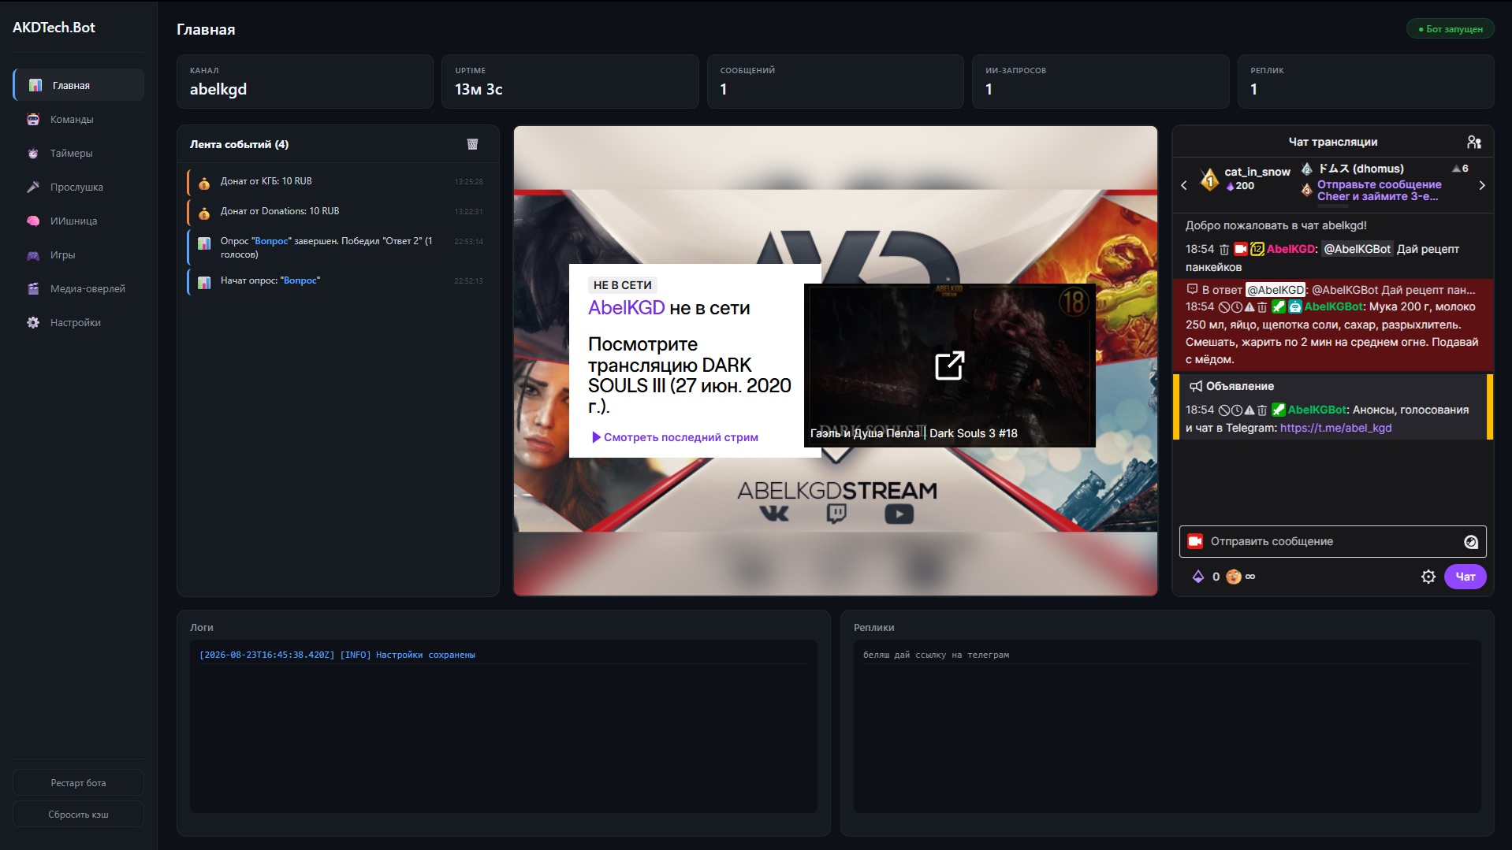Image resolution: width=1512 pixels, height=850 pixels.
Task: Click the yellow 12 badge beside AbelKGD's name
Action: click(1257, 249)
